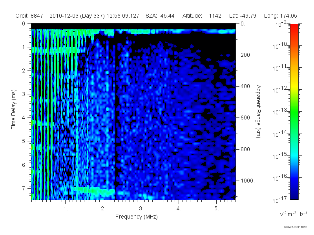
Task: Click the 'Long: 174.05' value
Action: [281, 16]
